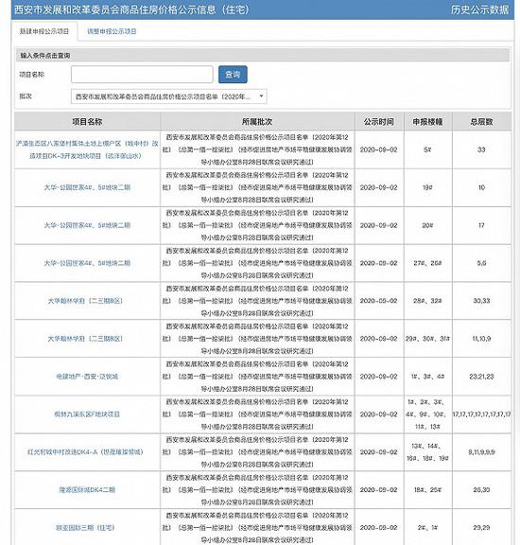Viewport: 520px width, 545px height.
Task: Select the 28#、32# building cell
Action: click(427, 301)
